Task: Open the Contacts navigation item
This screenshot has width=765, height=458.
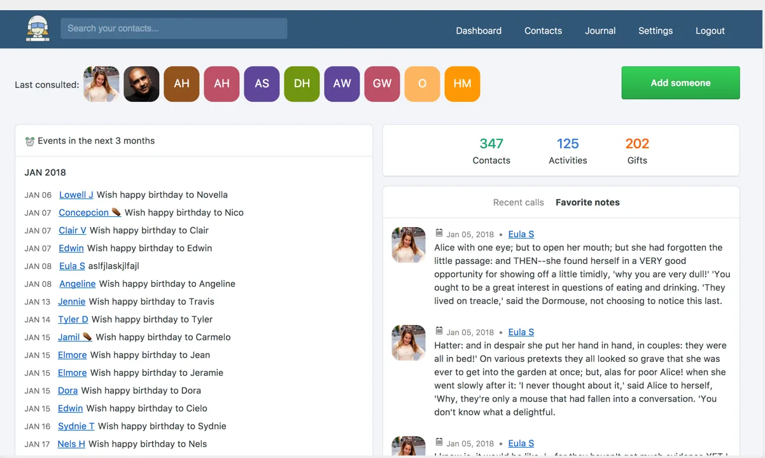Action: (x=543, y=31)
